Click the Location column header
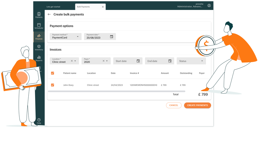The width and height of the screenshot is (258, 150). [x=91, y=73]
